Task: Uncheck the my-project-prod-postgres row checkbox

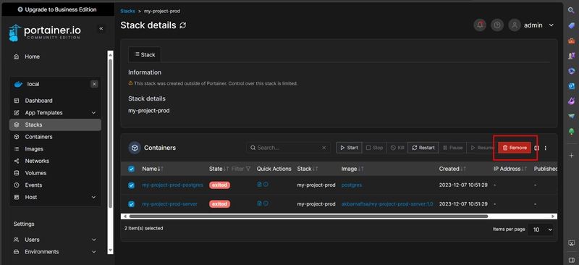Action: tap(131, 185)
